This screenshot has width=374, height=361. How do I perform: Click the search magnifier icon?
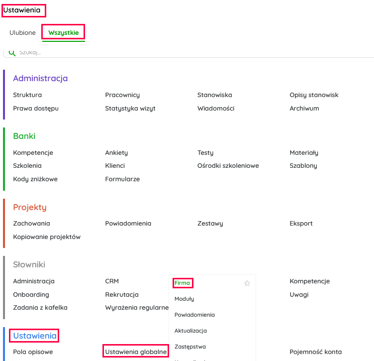click(x=12, y=52)
